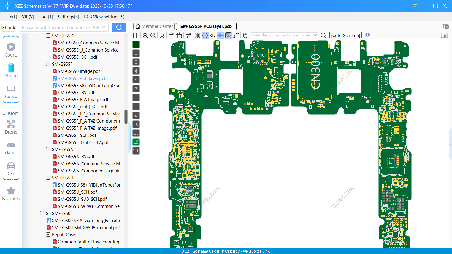452x254 pixels.
Task: Toggle the eye visibility icon
Action: pos(367,35)
